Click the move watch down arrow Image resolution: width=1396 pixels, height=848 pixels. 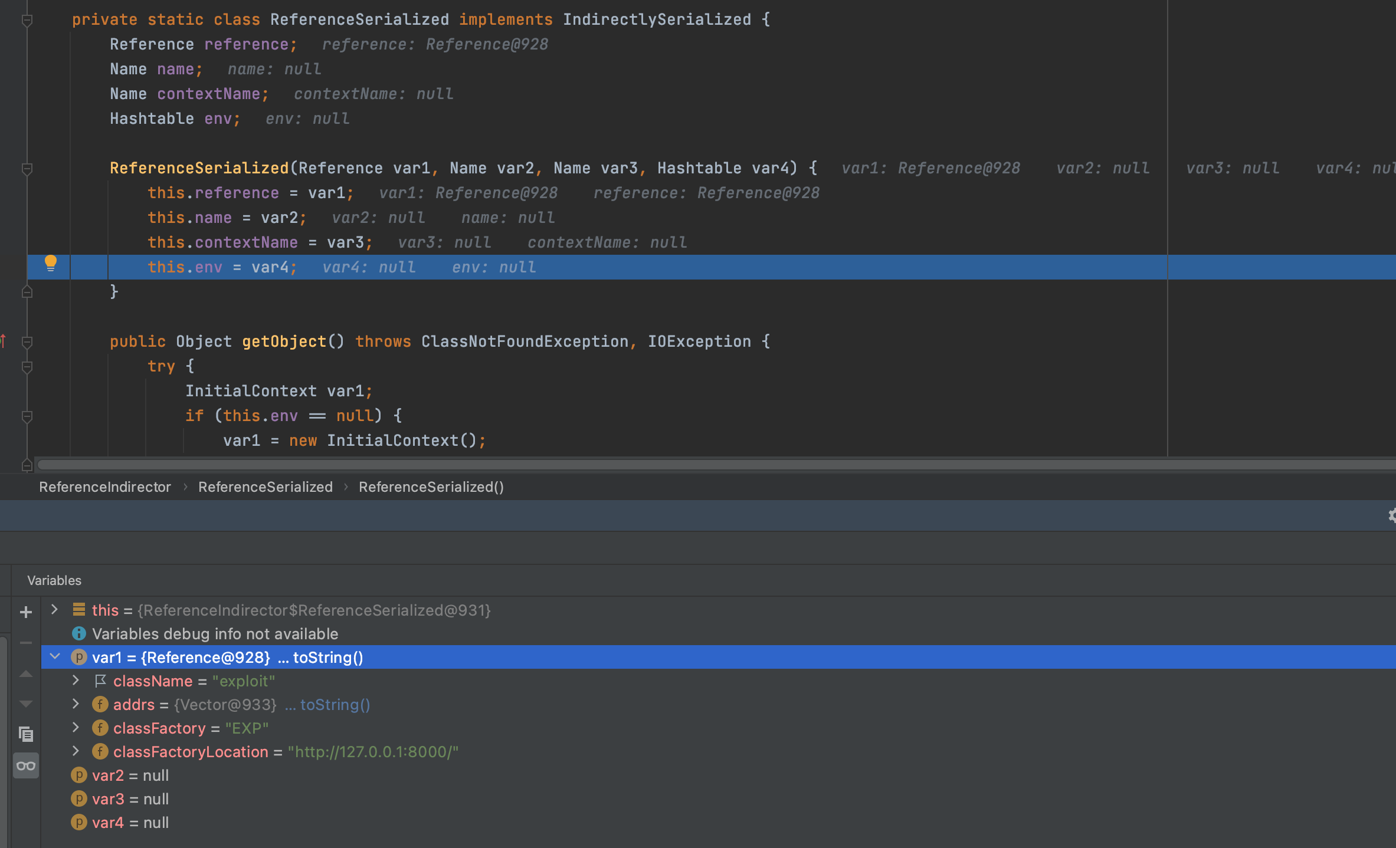[26, 704]
